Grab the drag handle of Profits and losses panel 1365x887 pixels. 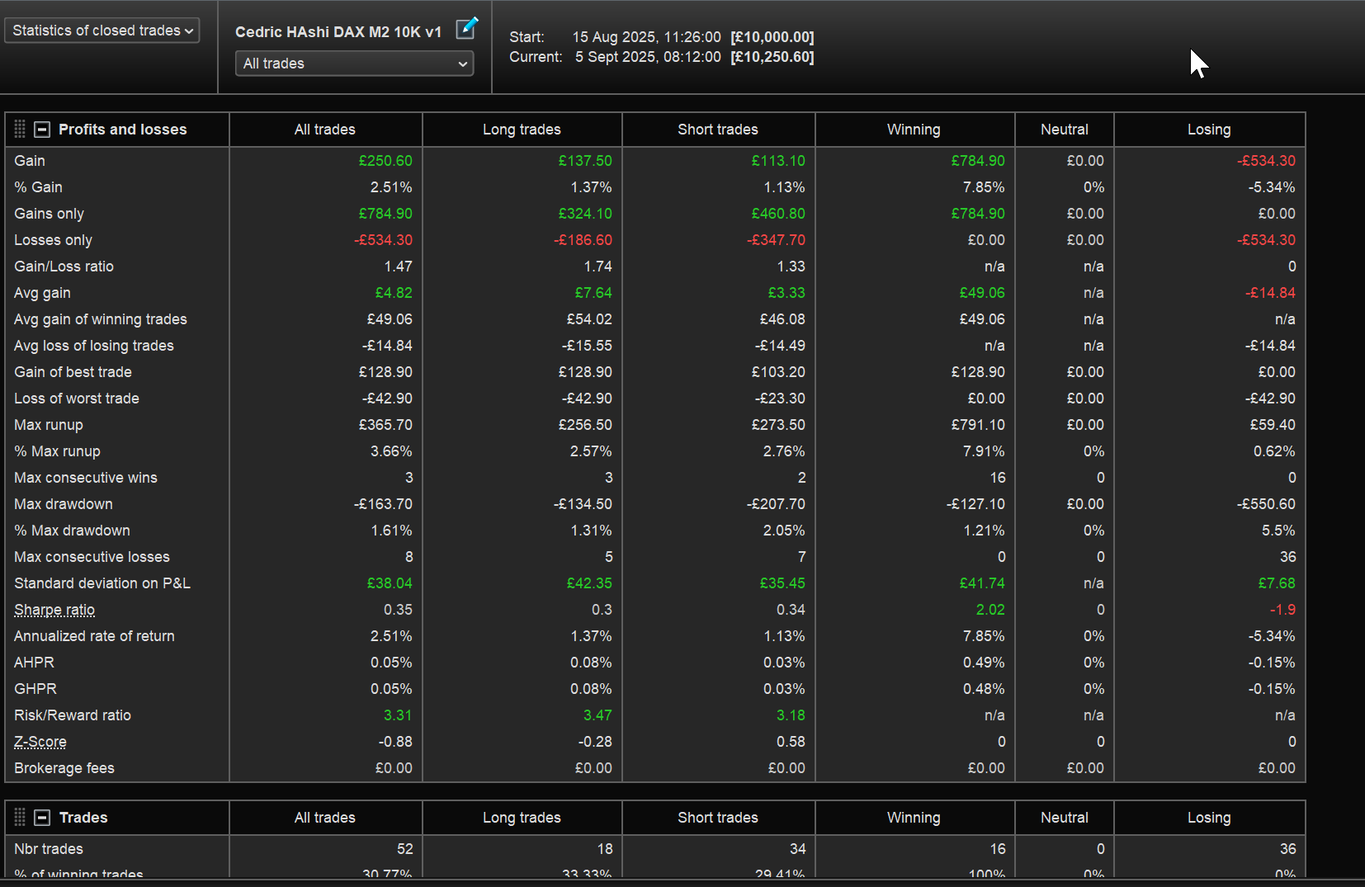[x=21, y=130]
